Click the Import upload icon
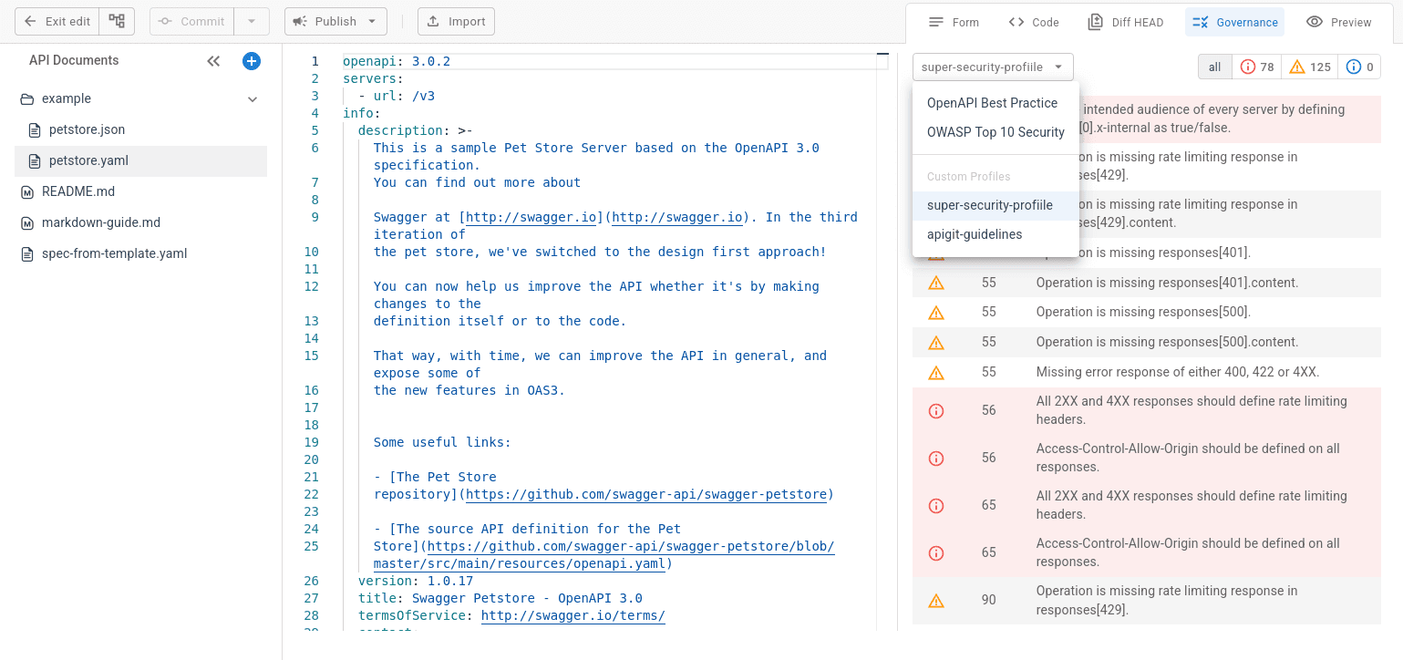 coord(433,22)
